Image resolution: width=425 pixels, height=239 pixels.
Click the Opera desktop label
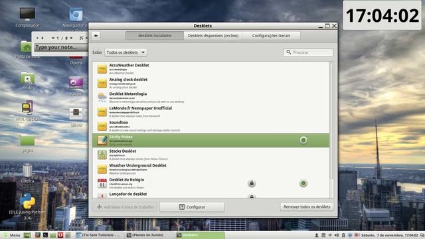(x=76, y=62)
